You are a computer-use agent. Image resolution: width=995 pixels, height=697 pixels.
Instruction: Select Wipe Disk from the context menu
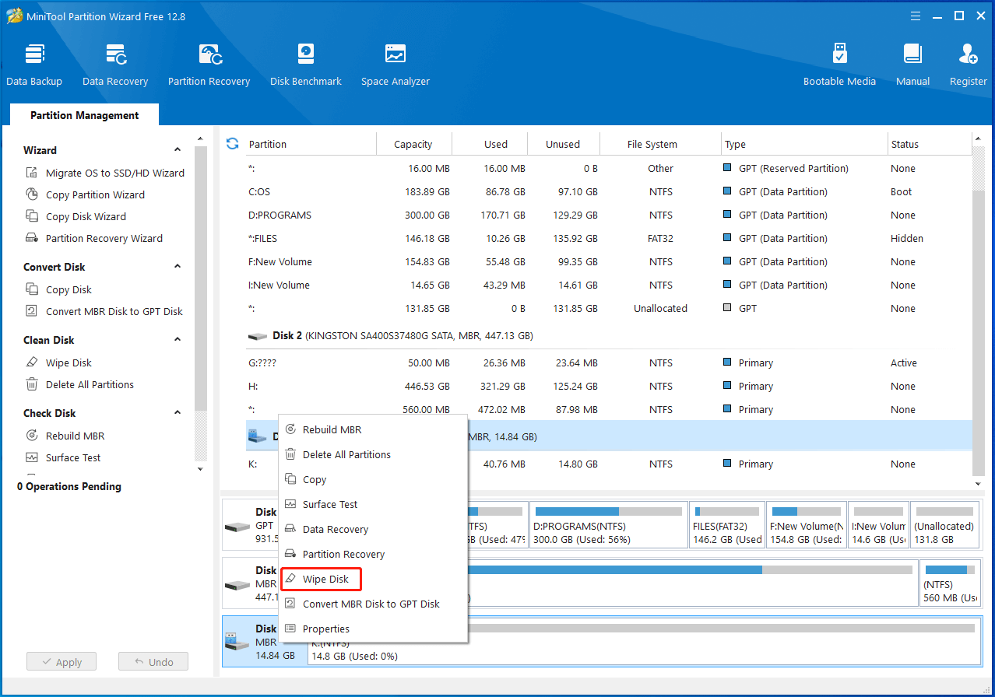(x=373, y=579)
